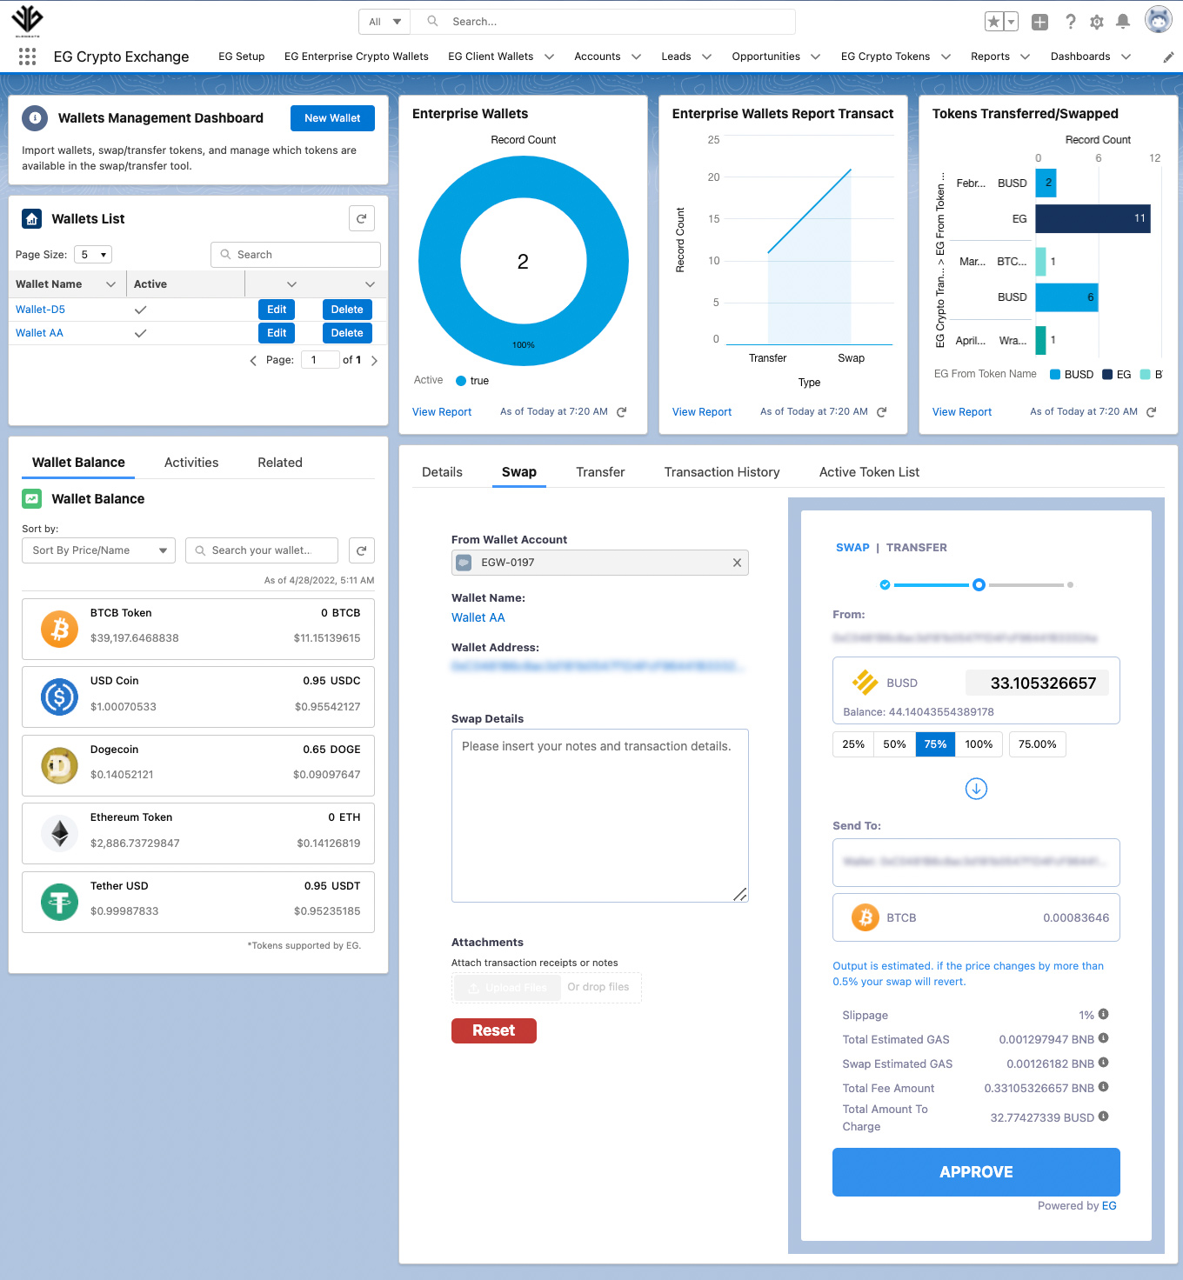Click the New Wallet button
Image resolution: width=1183 pixels, height=1280 pixels.
point(332,117)
